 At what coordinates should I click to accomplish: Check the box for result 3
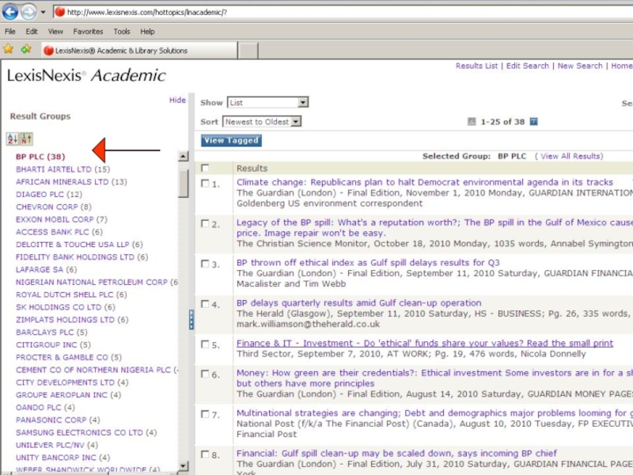tap(205, 264)
